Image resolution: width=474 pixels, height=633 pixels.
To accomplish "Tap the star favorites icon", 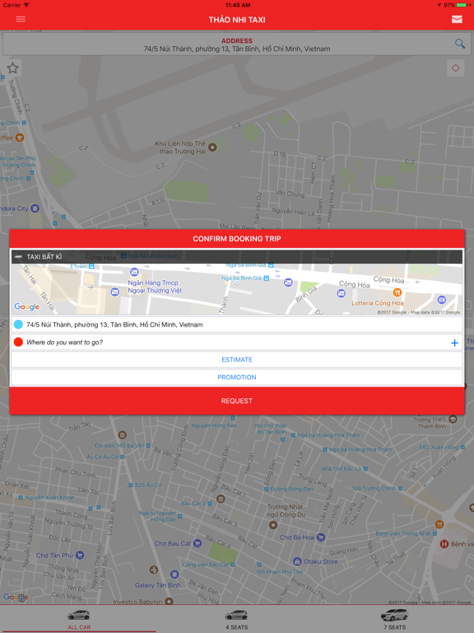I will [x=13, y=68].
